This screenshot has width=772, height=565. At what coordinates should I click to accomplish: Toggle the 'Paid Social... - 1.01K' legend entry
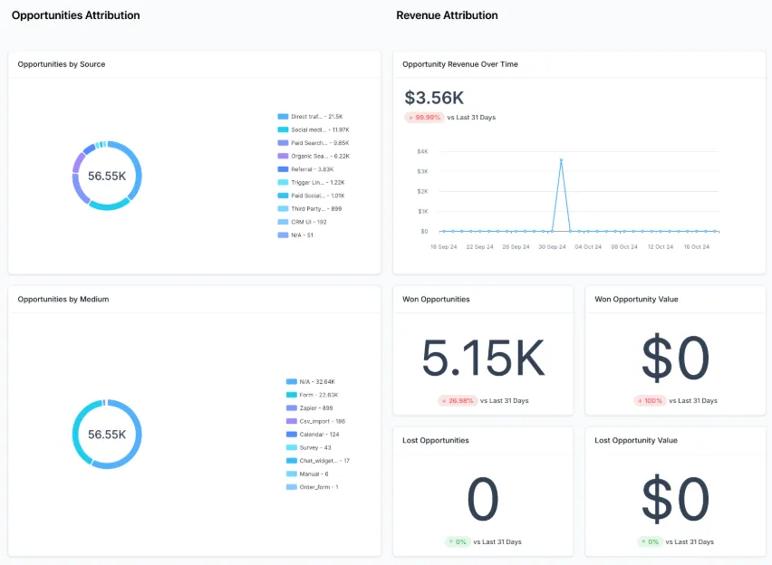(x=311, y=196)
